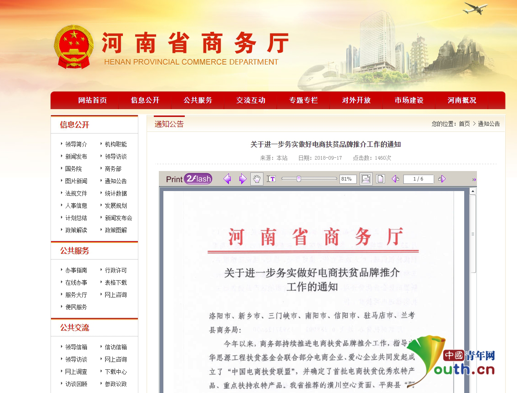Open the 专题专栏 navigation menu
Screen dimensions: 517x393
(304, 100)
